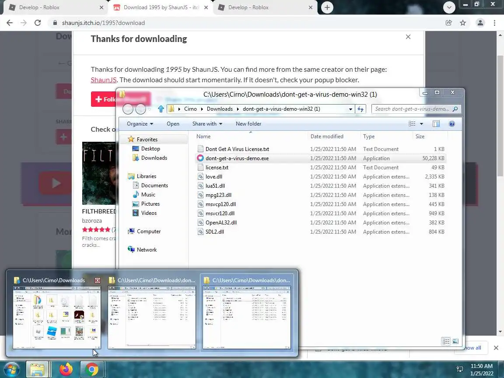
Task: Select mpg123.dll file
Action: pos(218,195)
